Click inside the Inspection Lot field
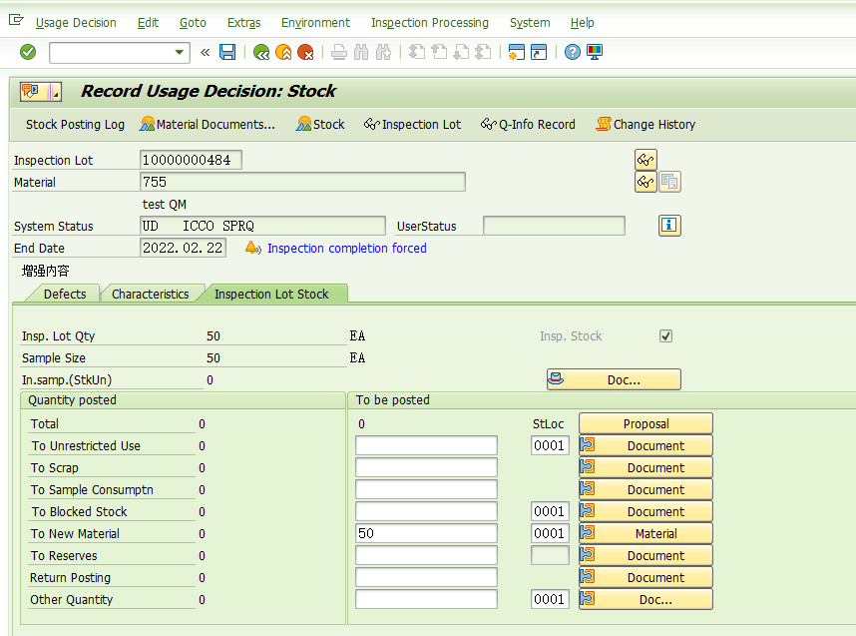The width and height of the screenshot is (856, 636). point(190,159)
